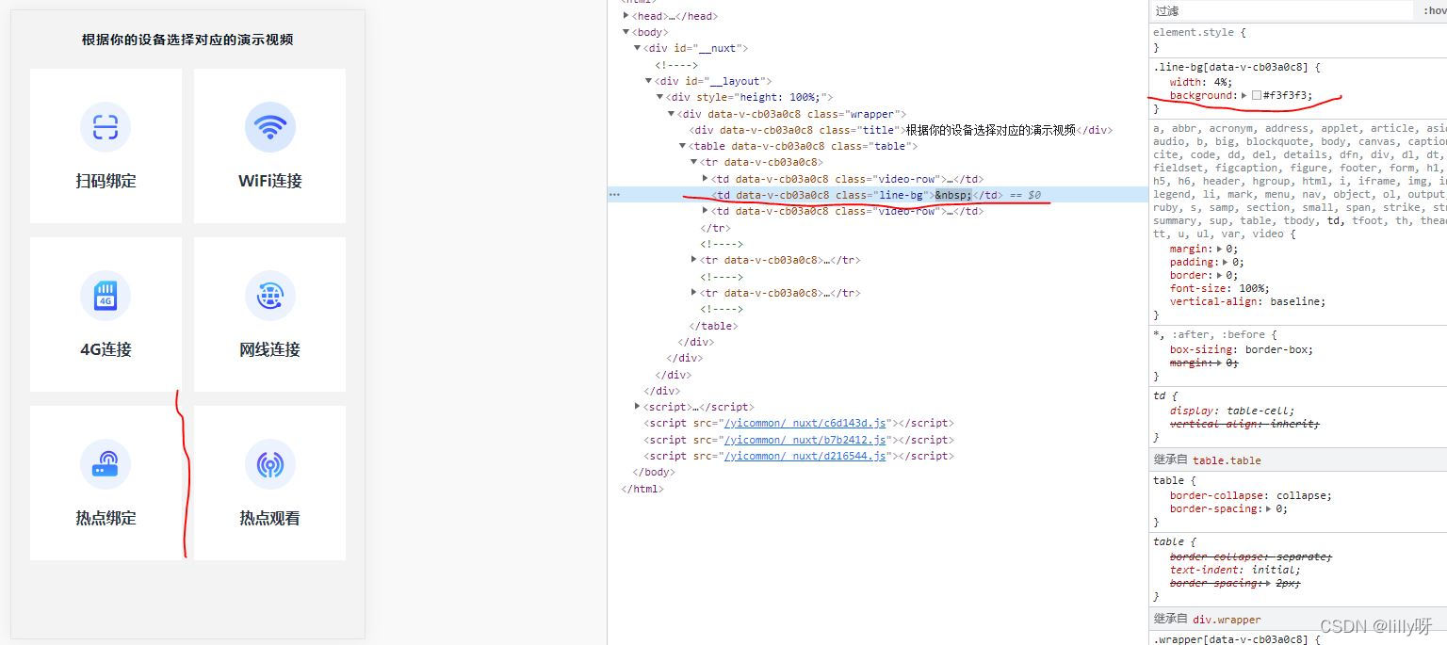Expand the video-row td just above line-bg td

tap(706, 179)
